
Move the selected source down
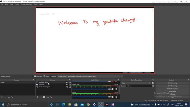pyautogui.click(x=51, y=97)
